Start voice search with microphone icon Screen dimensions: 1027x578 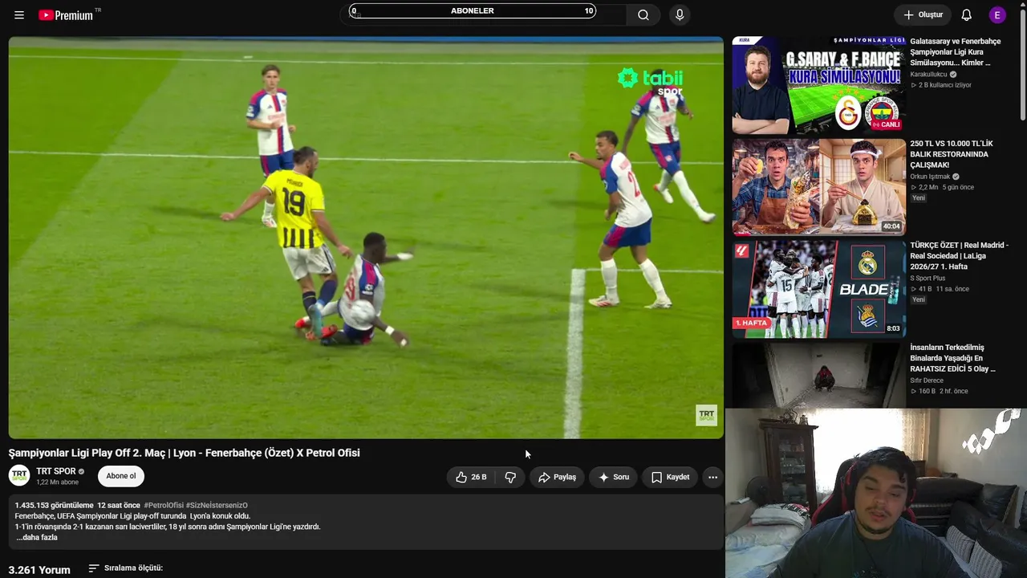680,14
